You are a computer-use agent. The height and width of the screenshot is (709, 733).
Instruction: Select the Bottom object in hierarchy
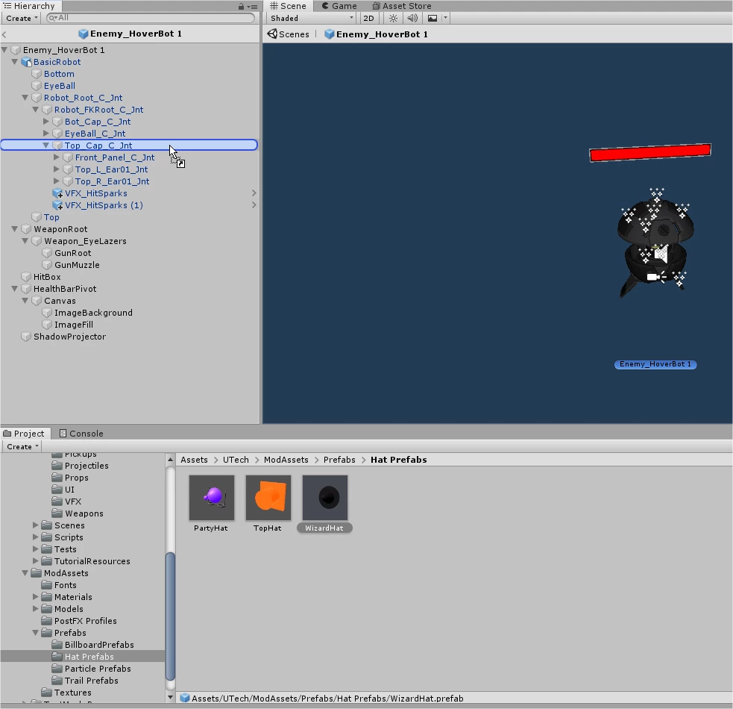[59, 74]
